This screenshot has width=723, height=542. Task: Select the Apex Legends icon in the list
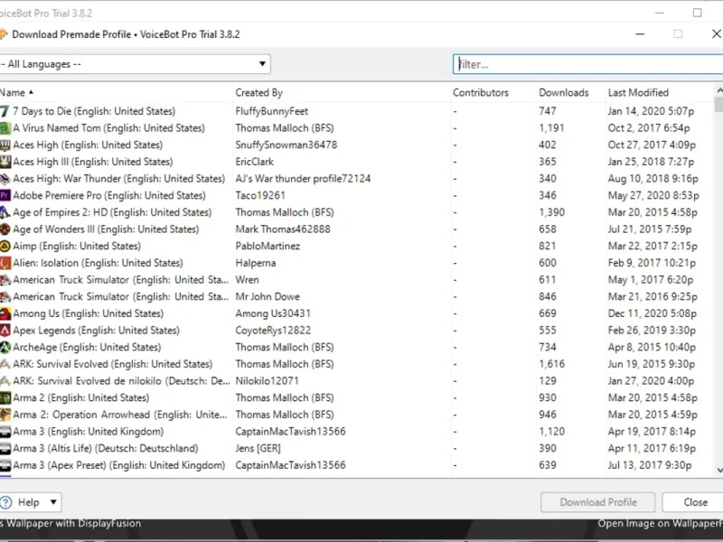pos(5,331)
